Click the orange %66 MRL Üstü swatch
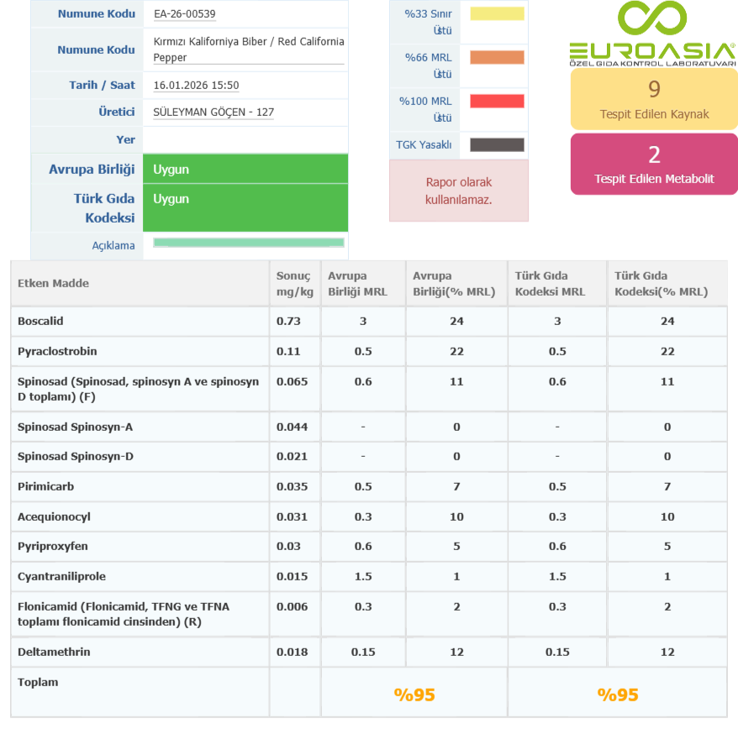738x734 pixels. pyautogui.click(x=497, y=57)
